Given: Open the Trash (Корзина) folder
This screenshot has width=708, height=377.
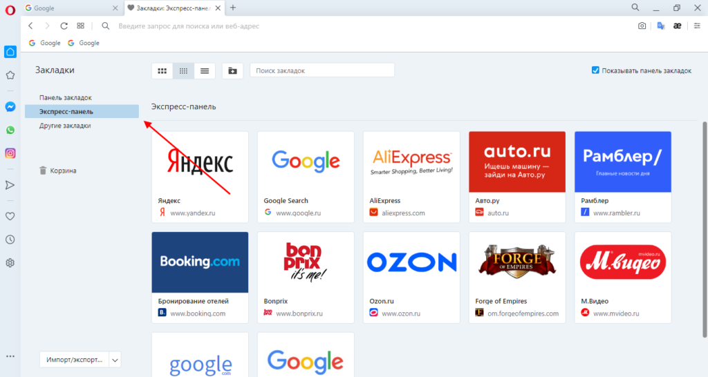Looking at the screenshot, I should pyautogui.click(x=63, y=171).
